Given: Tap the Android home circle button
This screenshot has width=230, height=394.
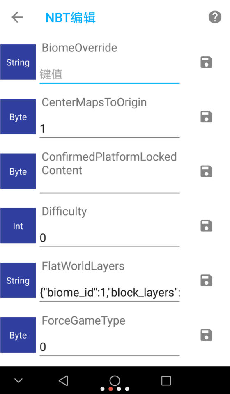Looking at the screenshot, I should pyautogui.click(x=115, y=380).
